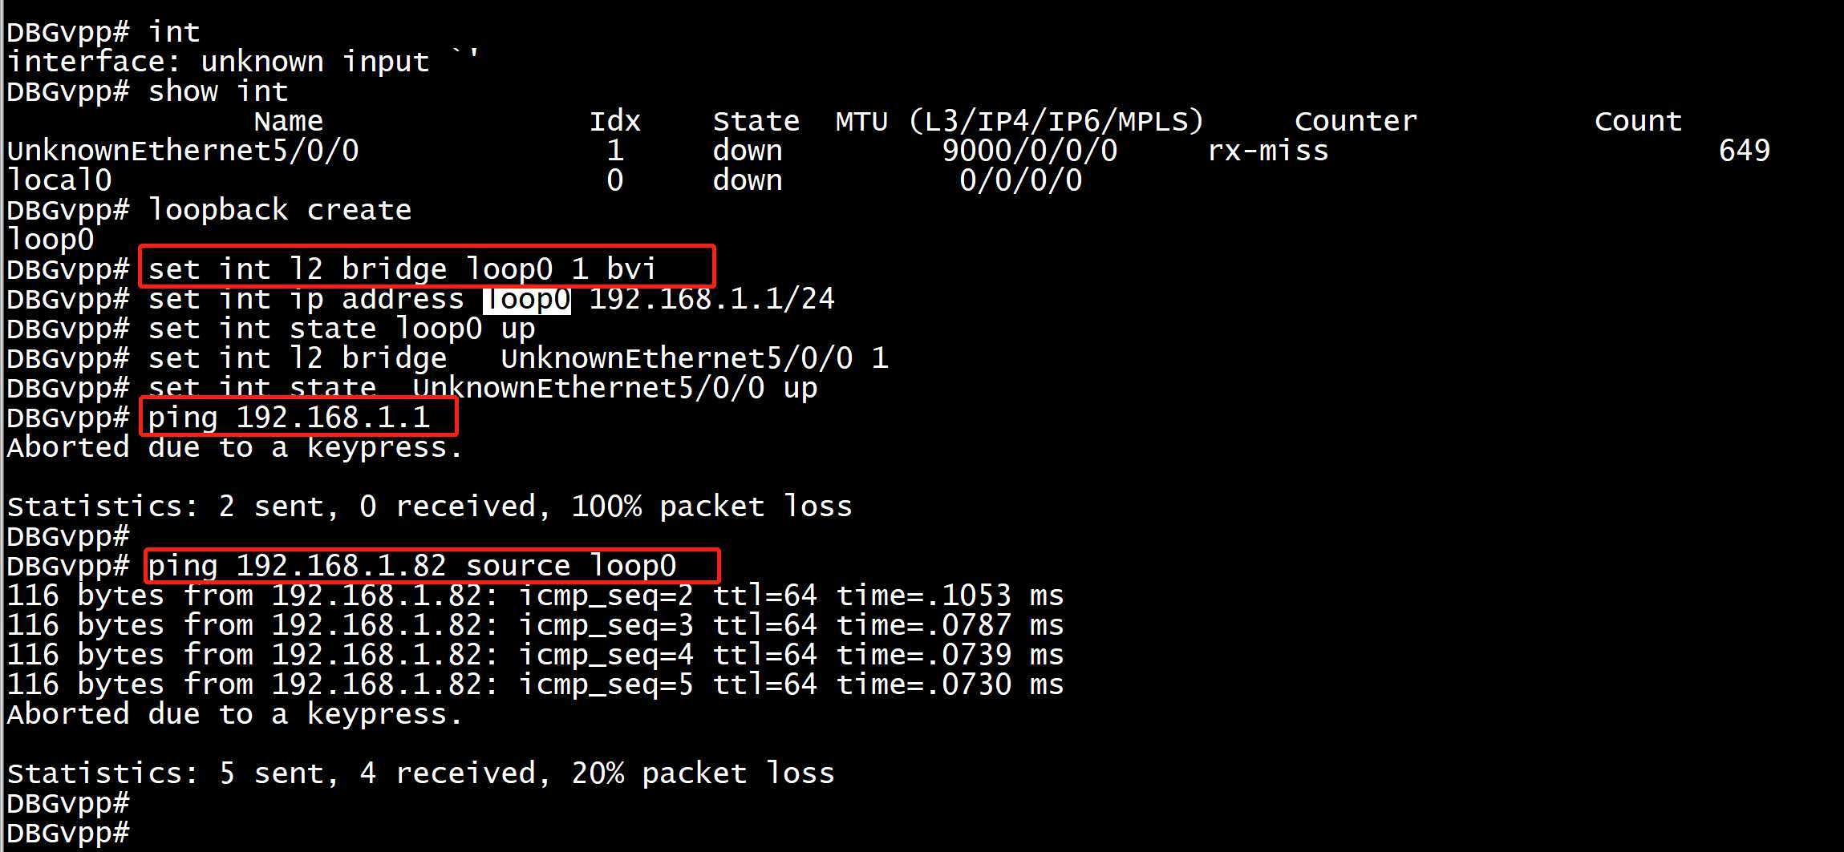Image resolution: width=1844 pixels, height=852 pixels.
Task: Click the '100% packet loss' statistics text
Action: pyautogui.click(x=711, y=507)
